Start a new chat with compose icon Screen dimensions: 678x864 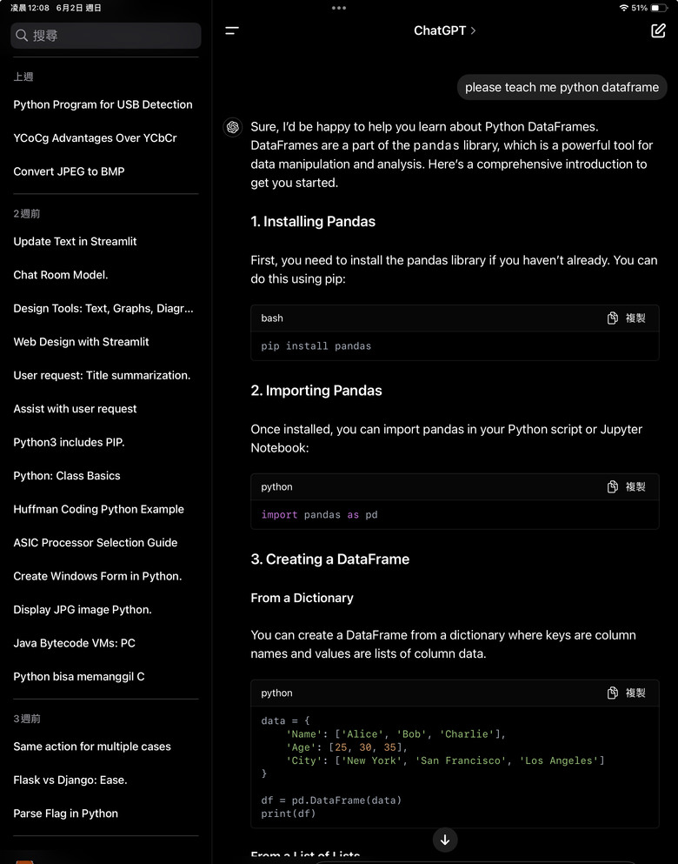pyautogui.click(x=658, y=30)
